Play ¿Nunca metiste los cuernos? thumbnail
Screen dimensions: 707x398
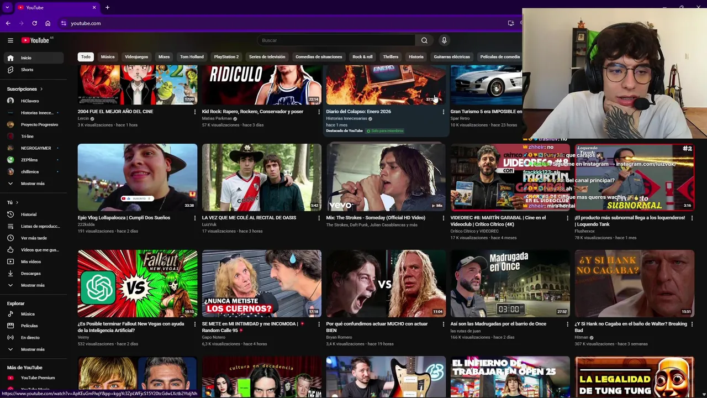click(261, 284)
